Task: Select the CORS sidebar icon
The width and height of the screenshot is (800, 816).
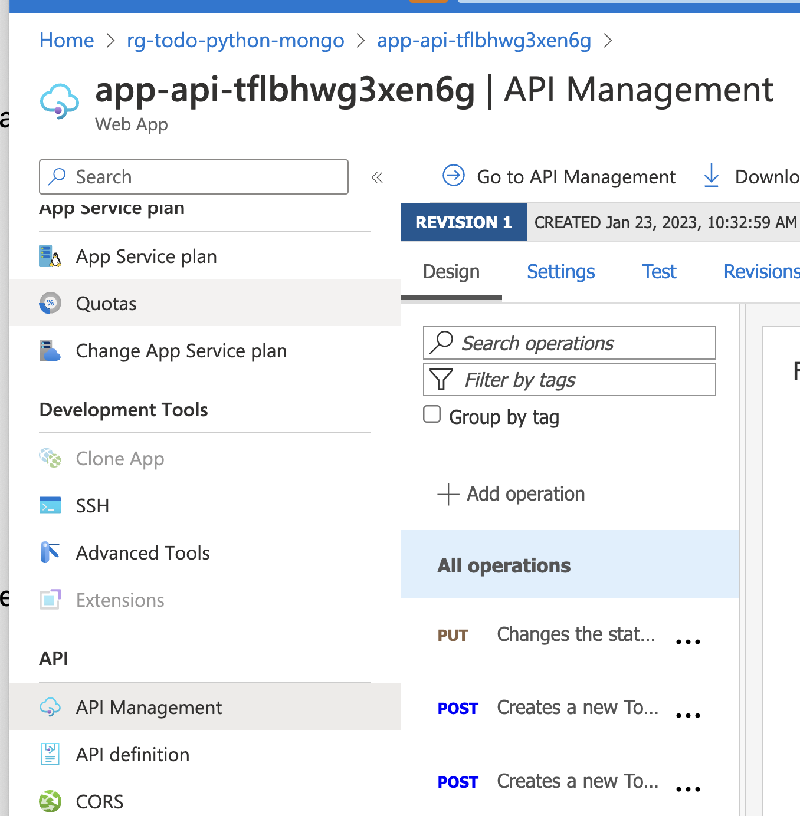Action: (x=50, y=801)
